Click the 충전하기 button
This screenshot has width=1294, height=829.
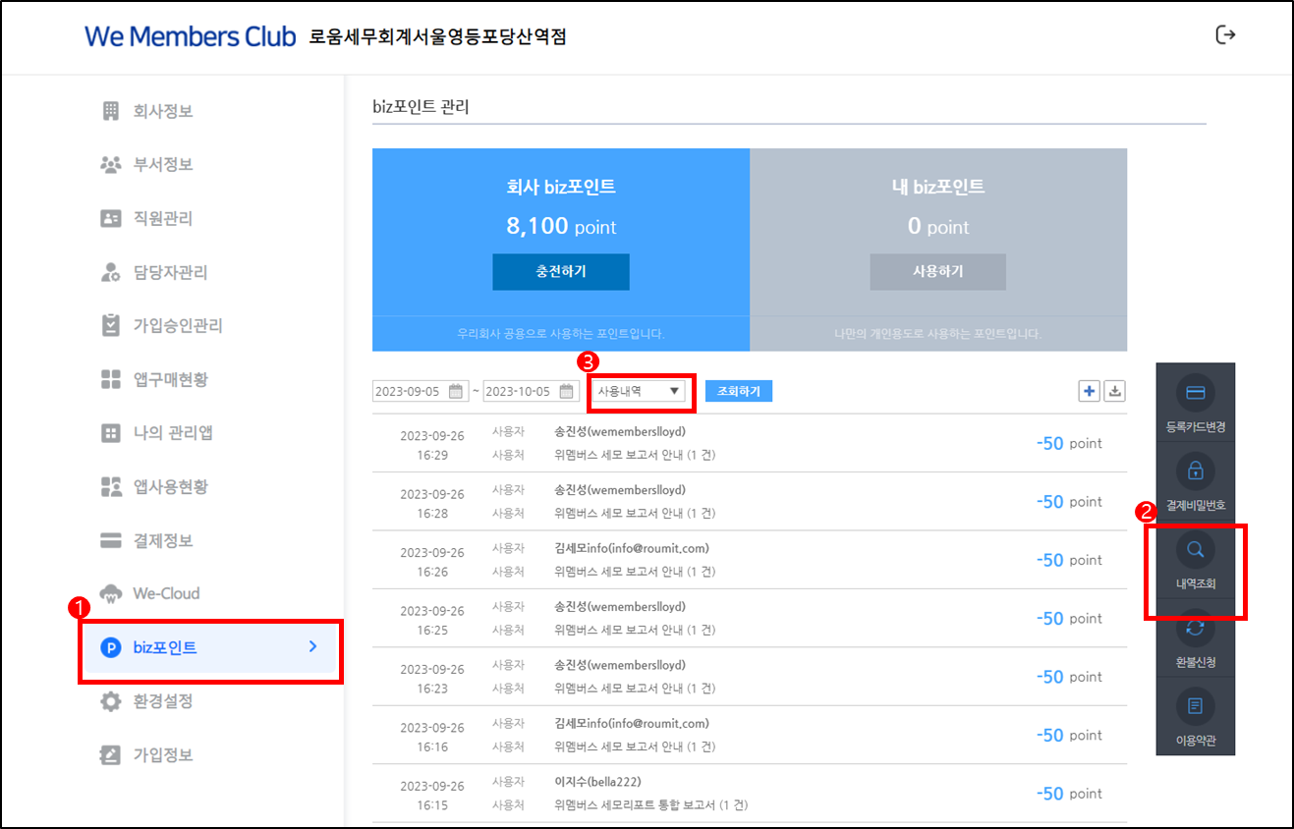[x=560, y=272]
